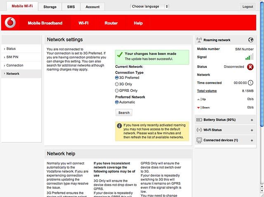Image resolution: width=264 pixels, height=197 pixels.
Task: Select the 3G Preferred radio button
Action: [117, 78]
